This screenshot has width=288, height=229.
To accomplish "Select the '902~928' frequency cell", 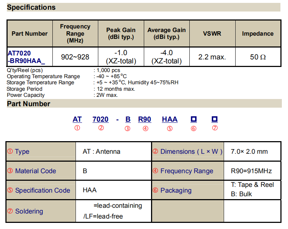I will [75, 57].
